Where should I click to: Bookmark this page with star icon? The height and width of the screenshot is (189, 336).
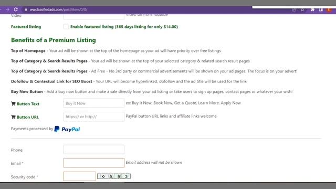[x=302, y=10]
